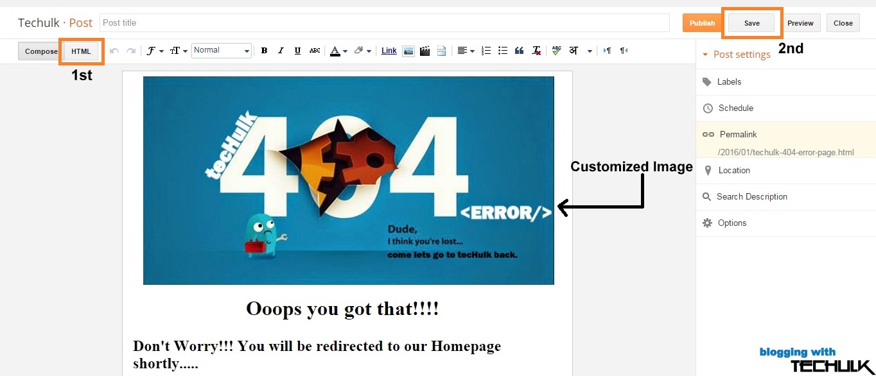Screen dimensions: 876x376
Task: Expand the Options setting
Action: click(786, 223)
